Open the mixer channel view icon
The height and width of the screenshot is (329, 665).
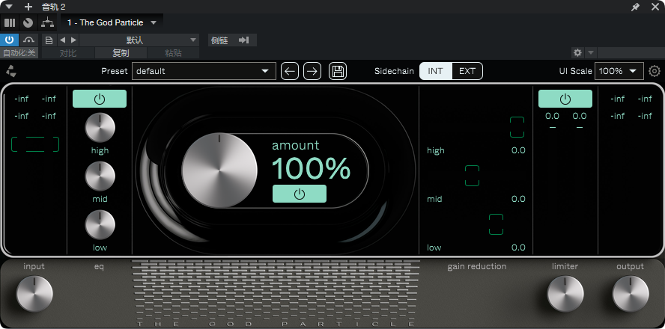pos(9,22)
